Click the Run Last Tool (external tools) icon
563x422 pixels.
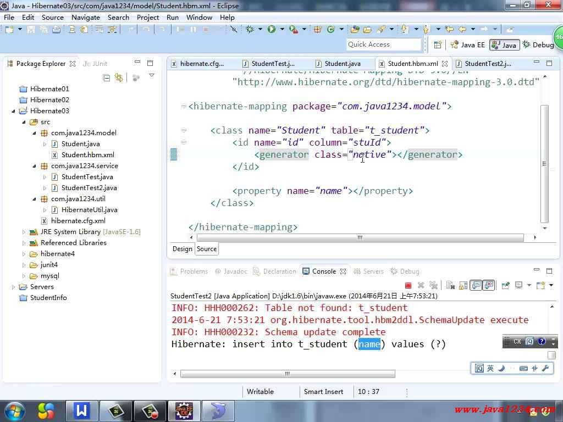tap(294, 30)
